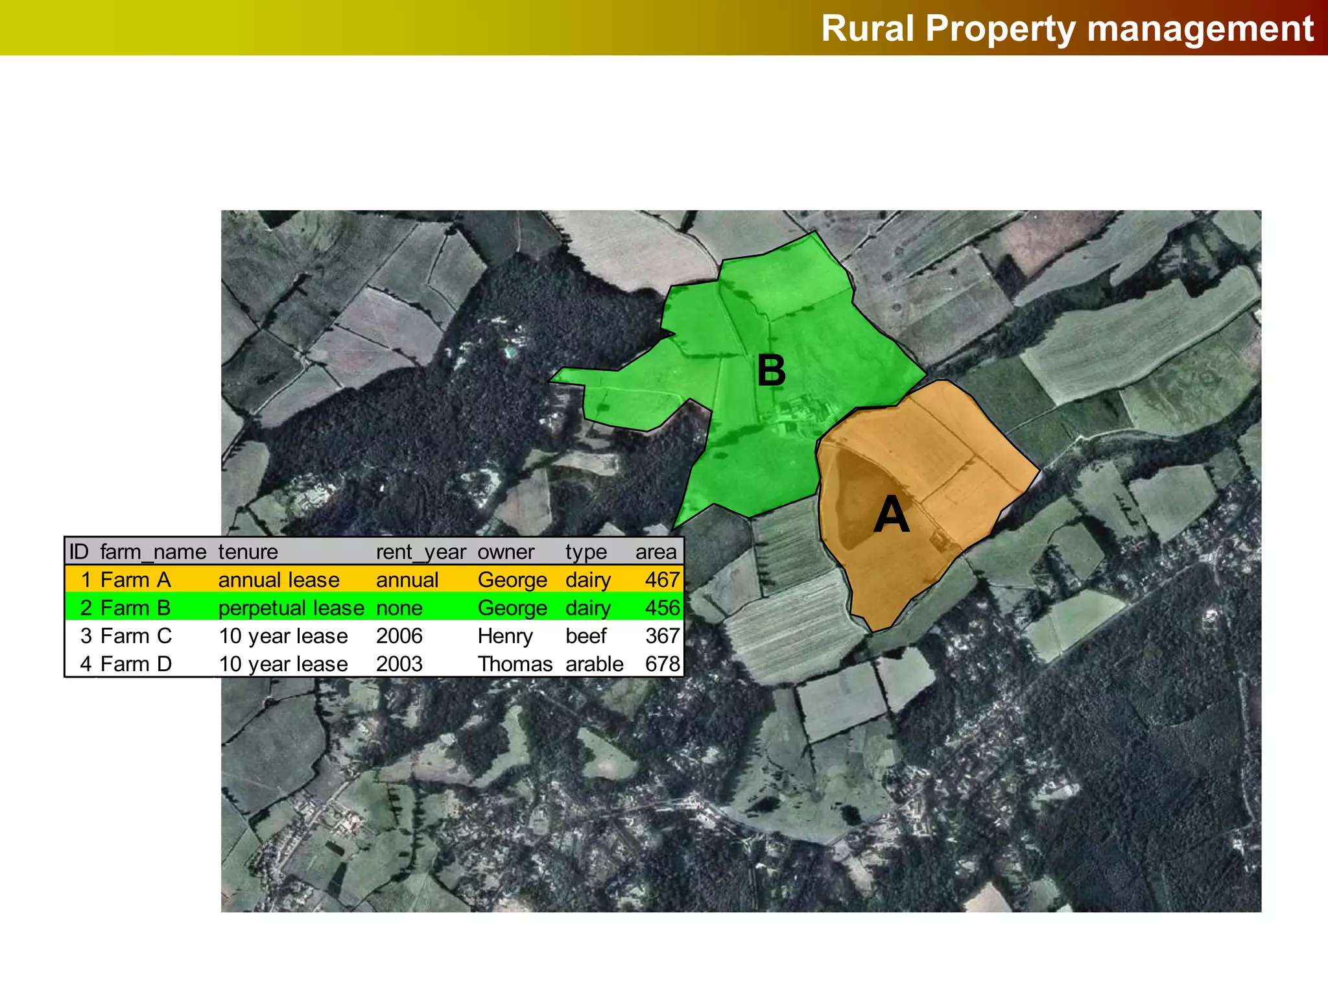Click the ID '1' cell
This screenshot has height=996, width=1328.
pos(86,580)
